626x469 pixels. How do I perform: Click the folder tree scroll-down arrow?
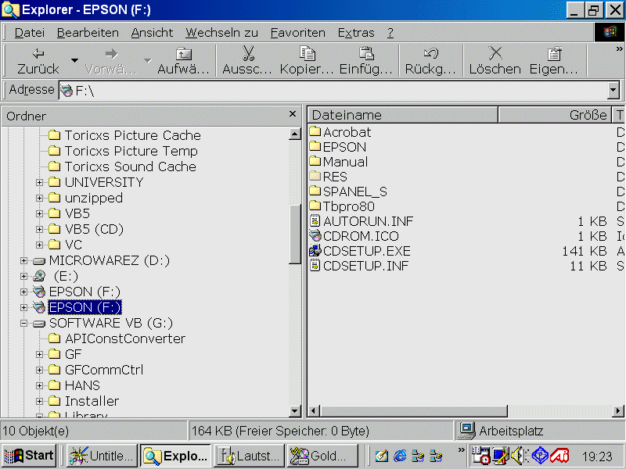pyautogui.click(x=295, y=411)
